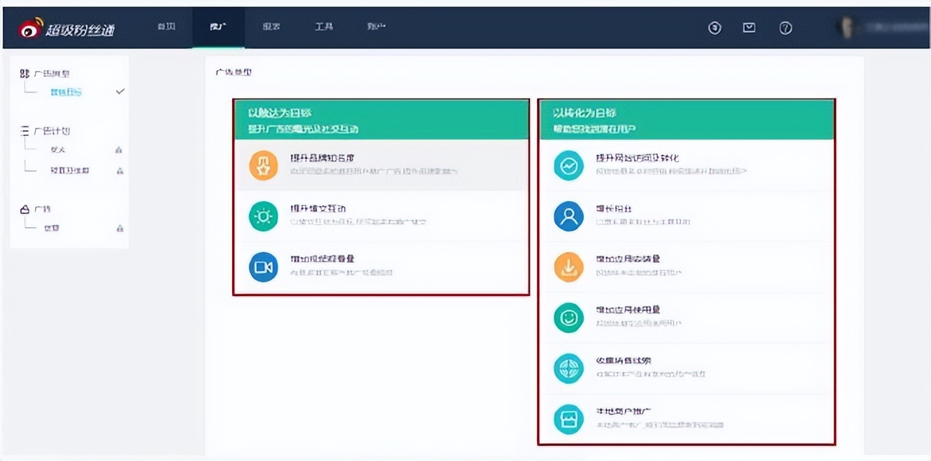Choose the blue follower growth person icon
This screenshot has width=931, height=461.
(x=569, y=216)
